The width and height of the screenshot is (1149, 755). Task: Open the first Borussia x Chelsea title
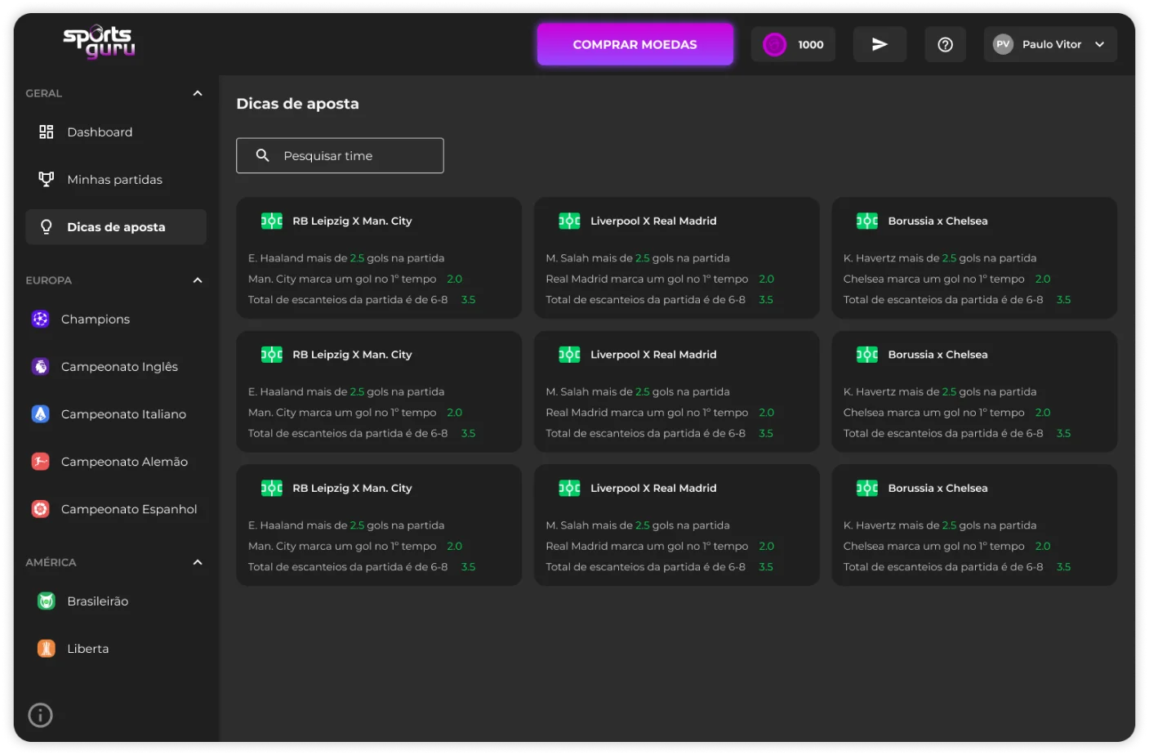click(937, 221)
